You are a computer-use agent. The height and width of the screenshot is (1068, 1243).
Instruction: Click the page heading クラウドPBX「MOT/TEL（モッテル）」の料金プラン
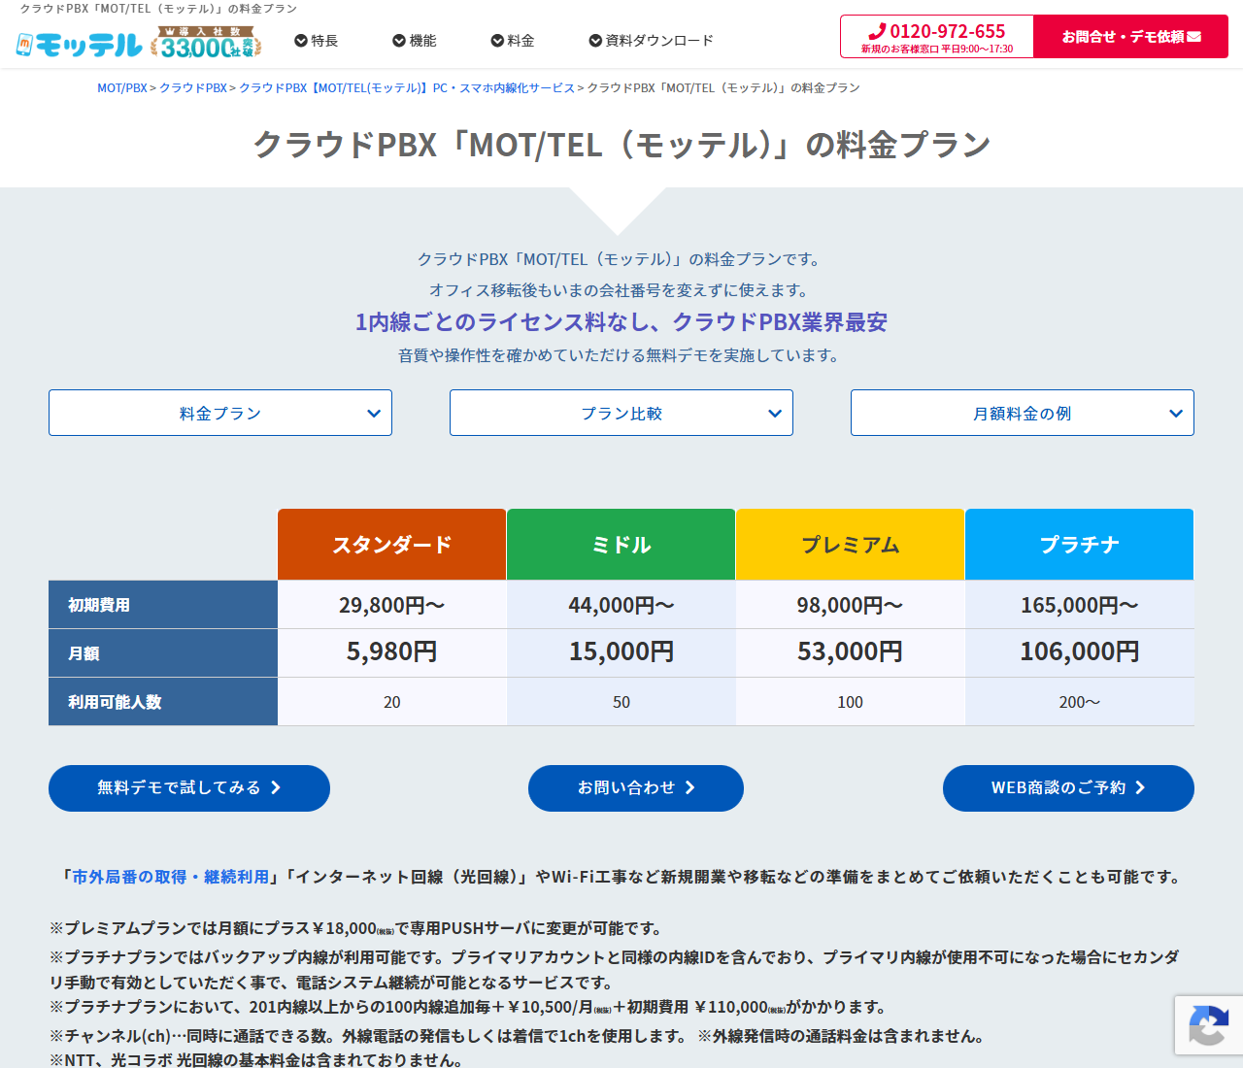[621, 145]
